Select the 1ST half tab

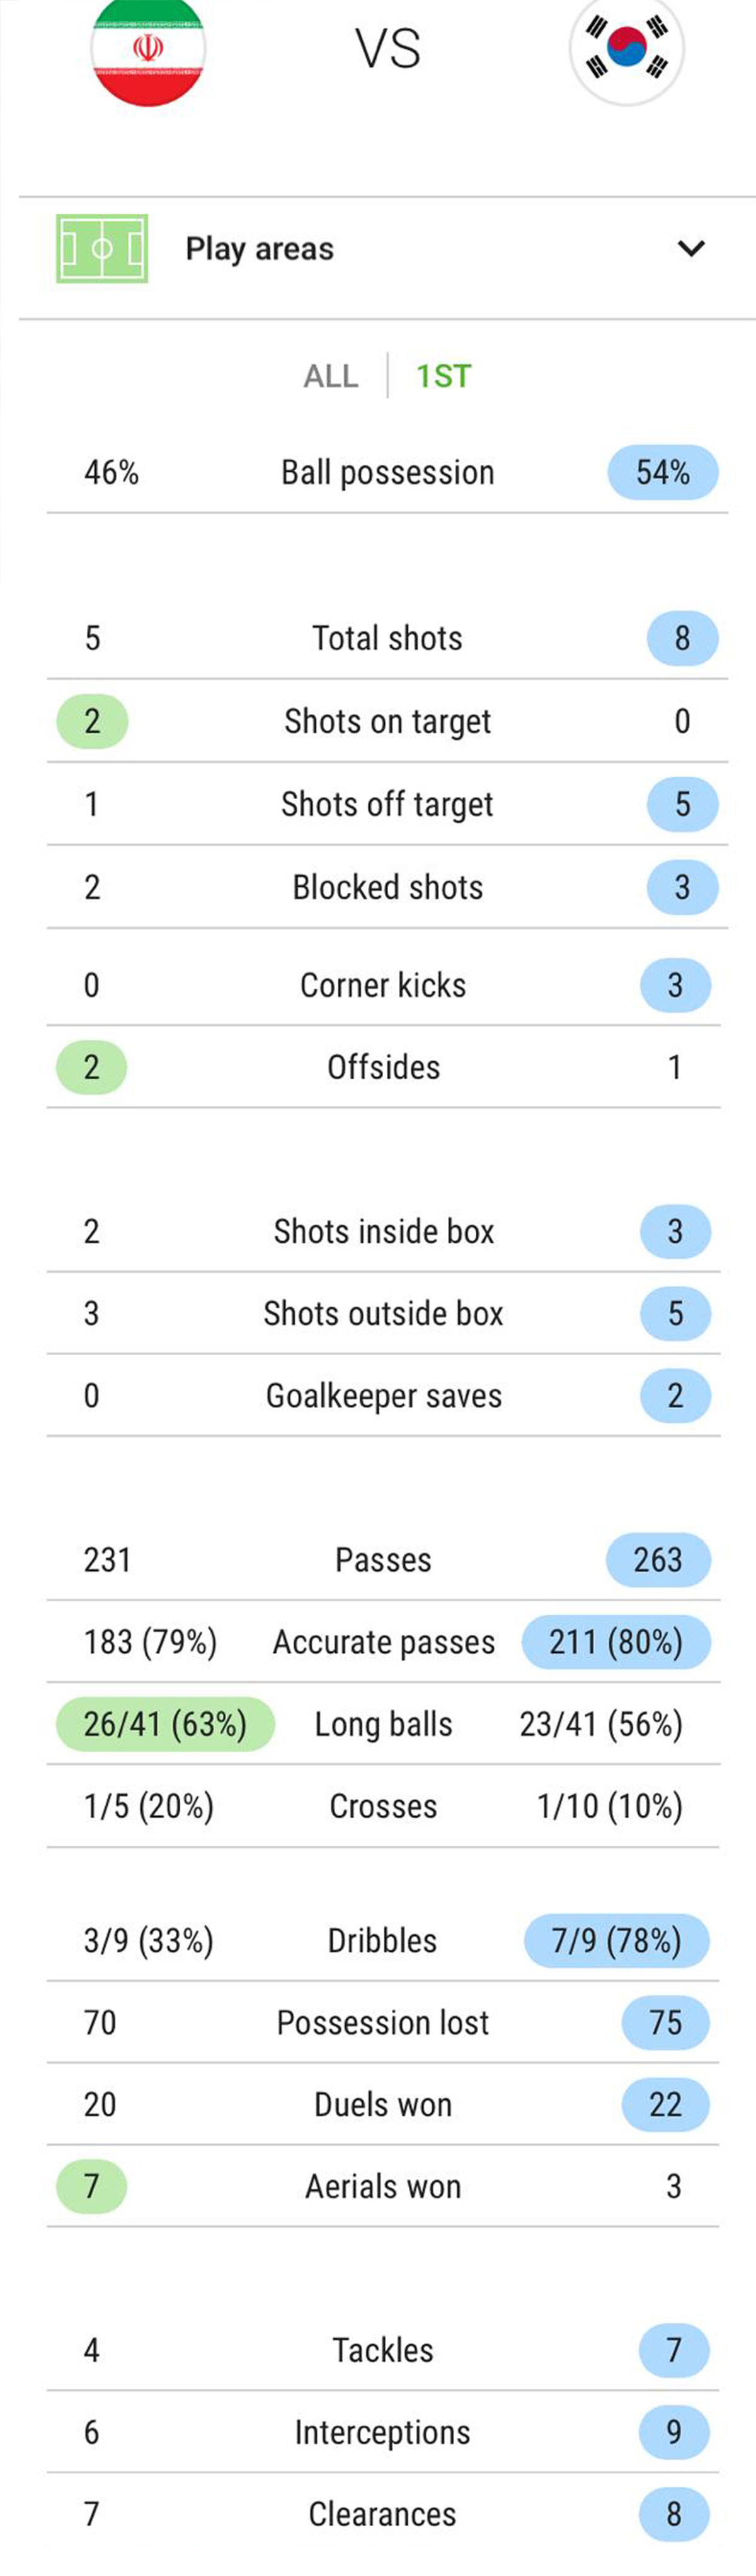(x=444, y=376)
